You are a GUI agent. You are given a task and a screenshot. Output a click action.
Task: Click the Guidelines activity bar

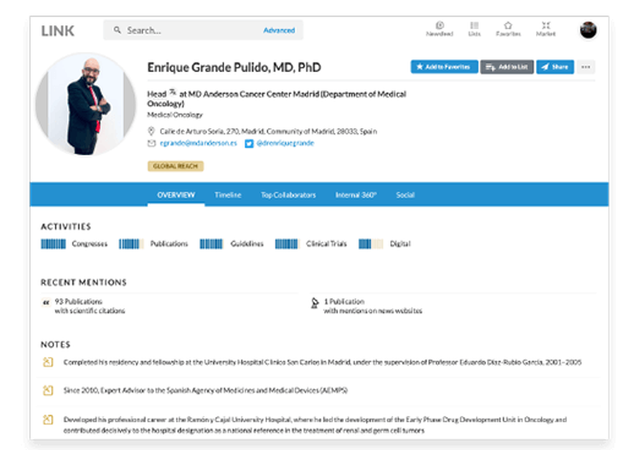click(211, 244)
